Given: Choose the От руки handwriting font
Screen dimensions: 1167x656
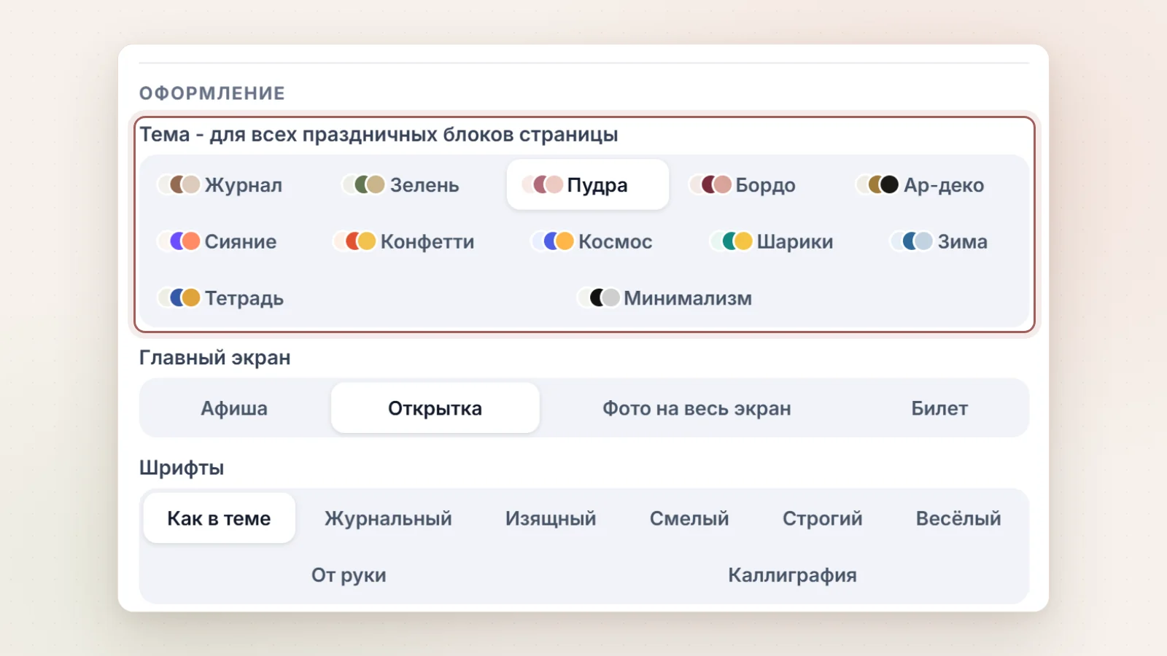Looking at the screenshot, I should (x=349, y=575).
